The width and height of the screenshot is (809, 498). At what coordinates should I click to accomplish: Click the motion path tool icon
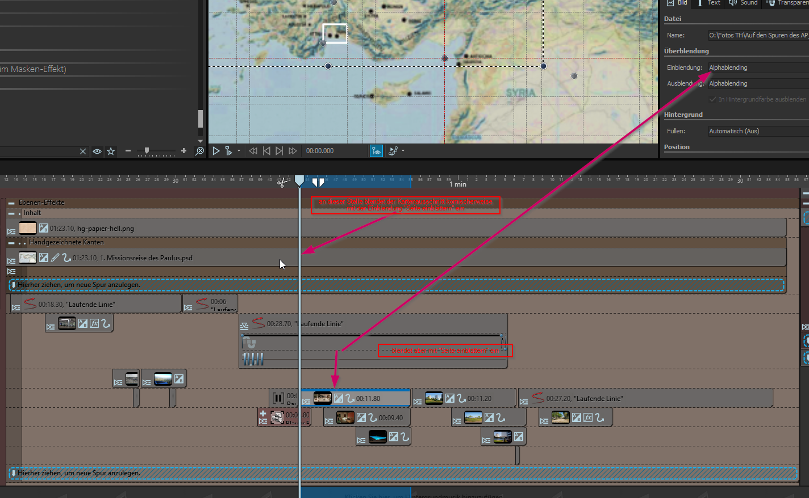click(393, 151)
